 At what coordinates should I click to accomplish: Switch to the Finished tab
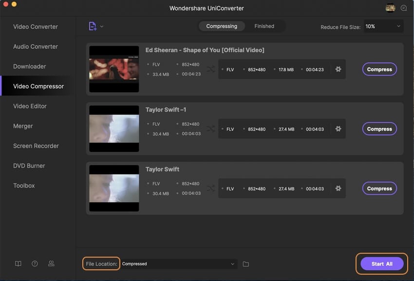point(264,26)
